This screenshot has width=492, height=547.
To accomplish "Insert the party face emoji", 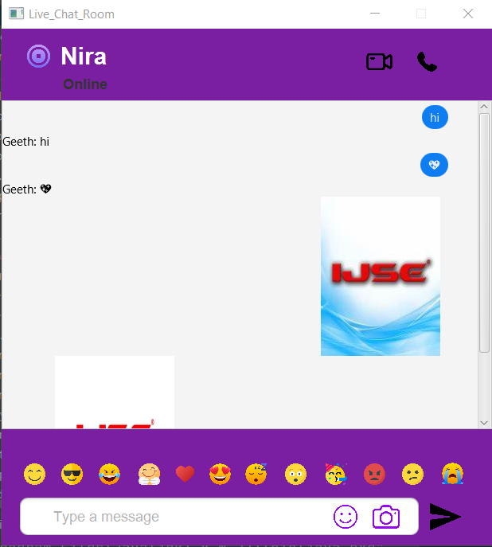I will coord(336,474).
